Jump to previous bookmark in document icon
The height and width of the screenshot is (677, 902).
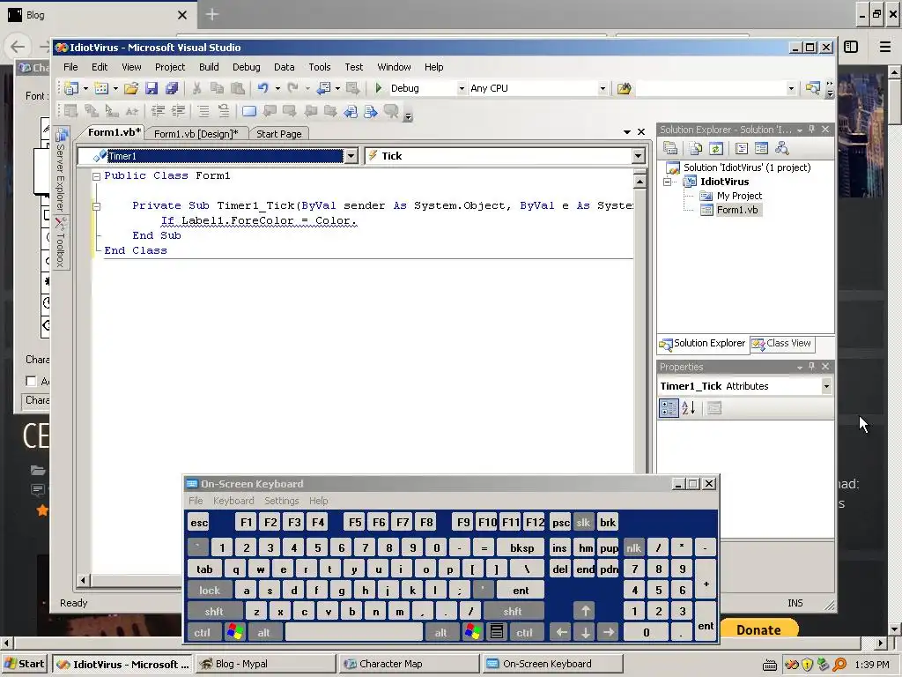pyautogui.click(x=351, y=111)
